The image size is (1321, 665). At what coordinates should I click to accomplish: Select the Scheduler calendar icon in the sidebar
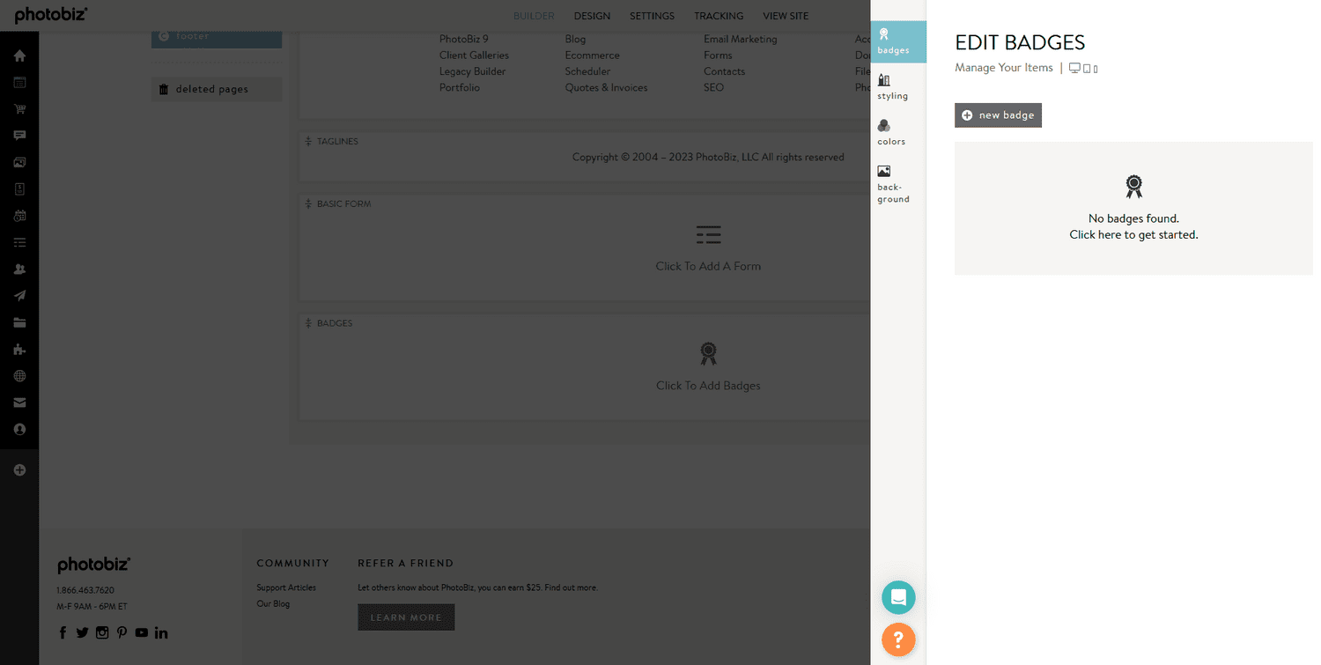[x=19, y=215]
